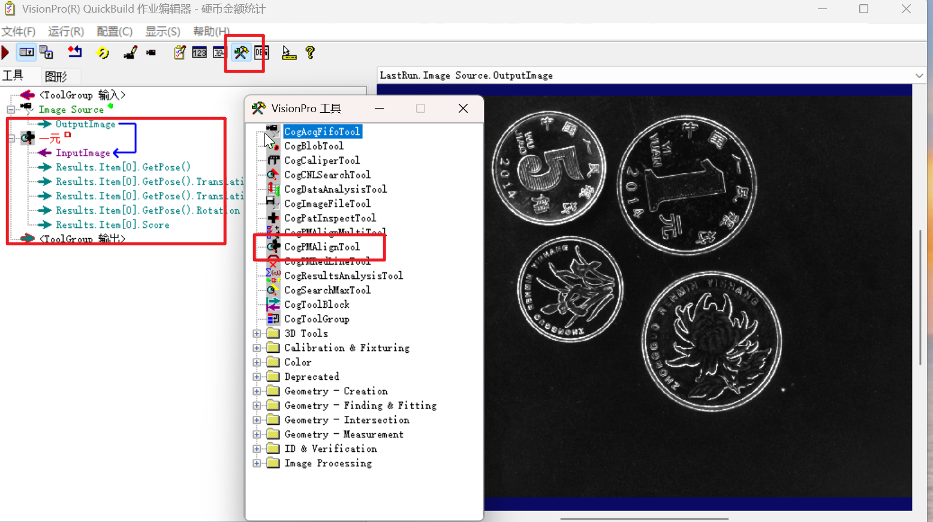Image resolution: width=933 pixels, height=522 pixels.
Task: Open the 运行(R) menu
Action: (x=66, y=31)
